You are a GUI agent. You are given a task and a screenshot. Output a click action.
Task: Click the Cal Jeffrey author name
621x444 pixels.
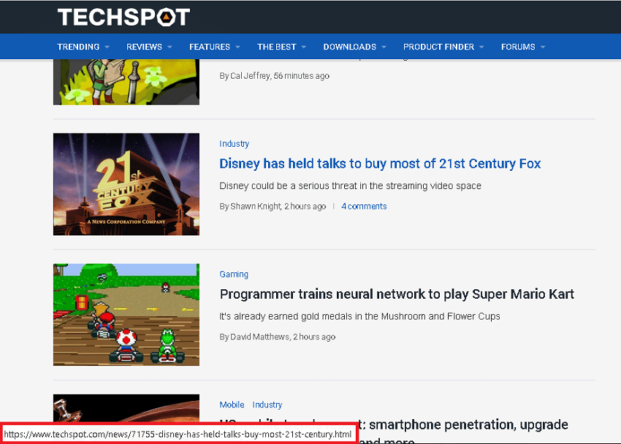[x=250, y=76]
